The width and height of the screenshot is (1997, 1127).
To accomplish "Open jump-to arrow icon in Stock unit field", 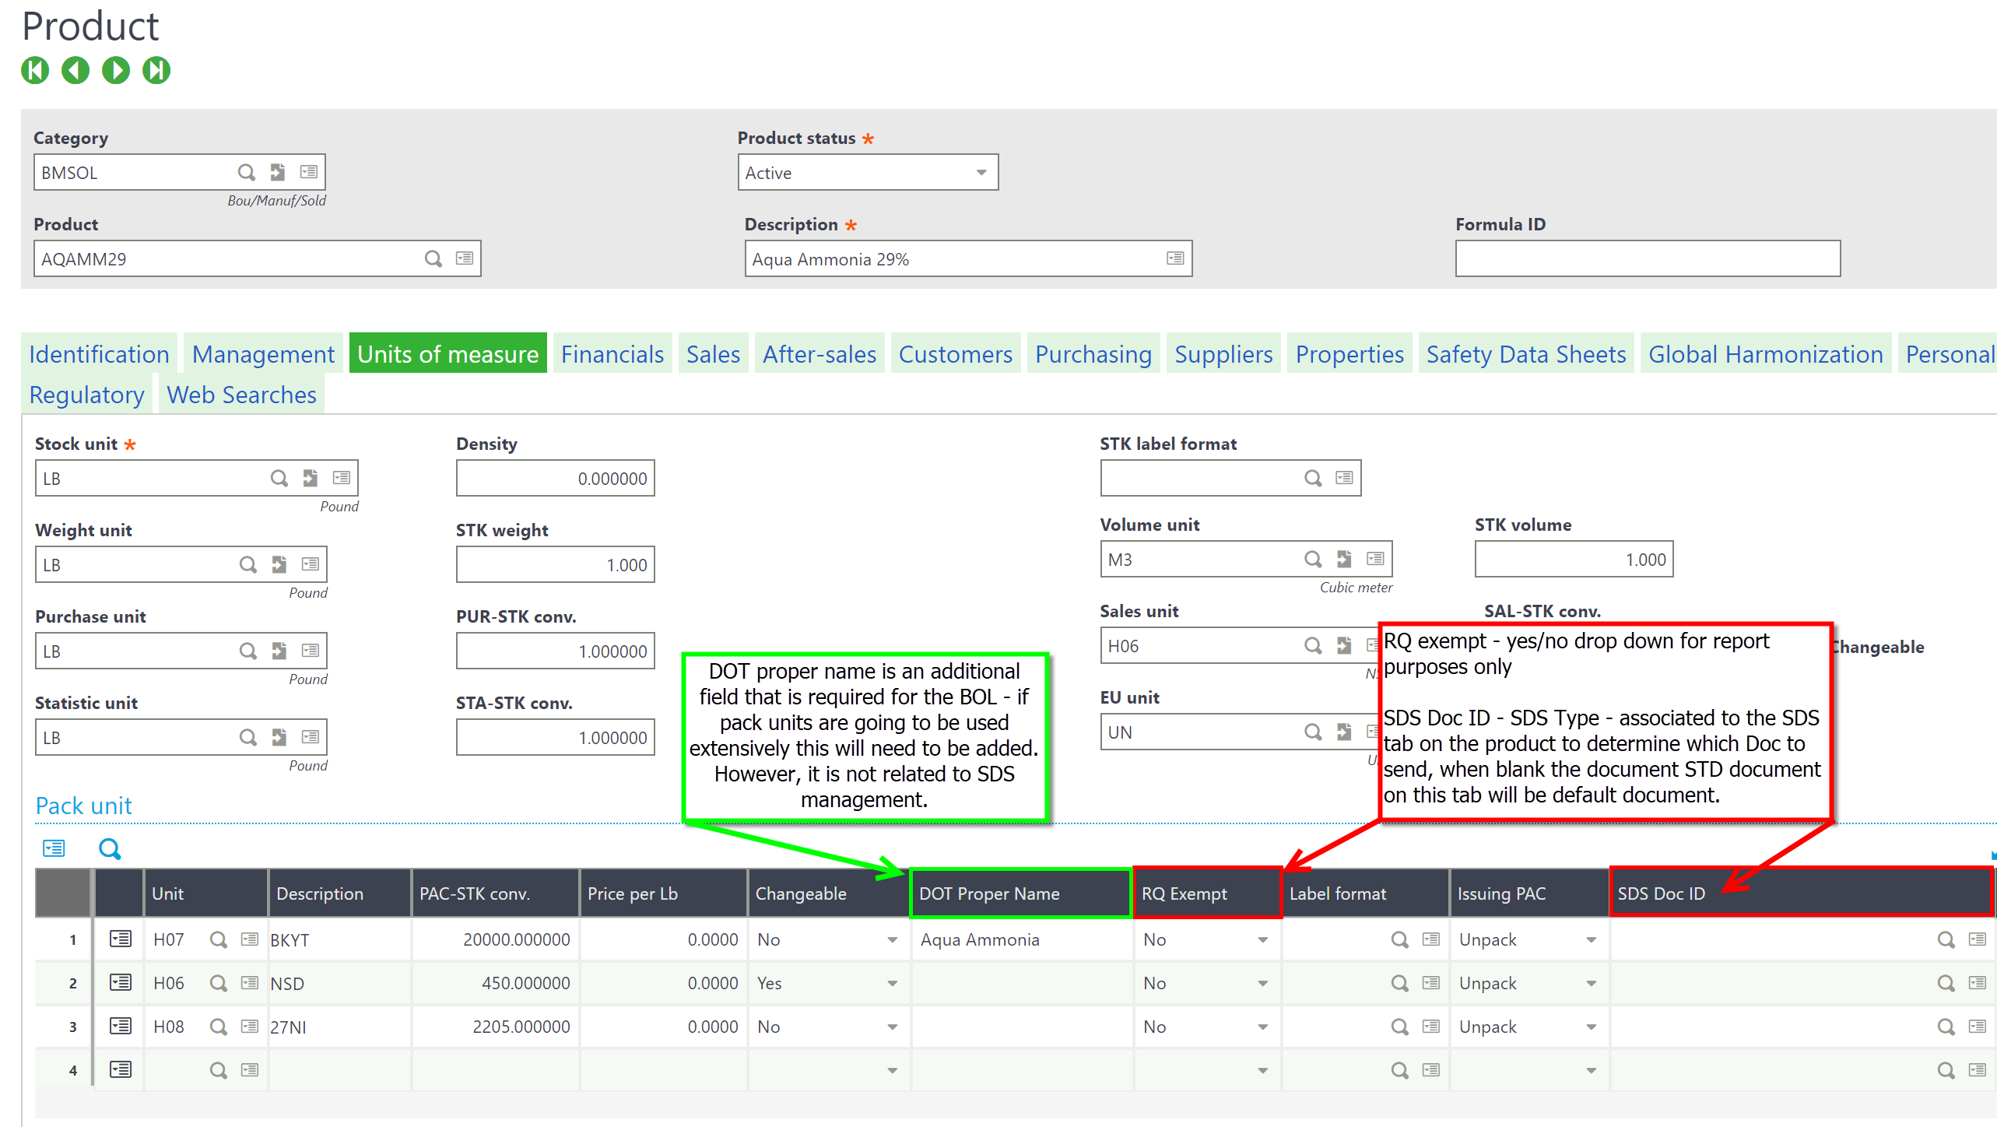I will 311,478.
